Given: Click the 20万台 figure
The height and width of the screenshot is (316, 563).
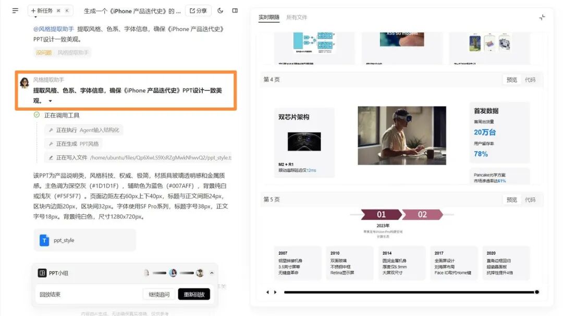Looking at the screenshot, I should (485, 133).
